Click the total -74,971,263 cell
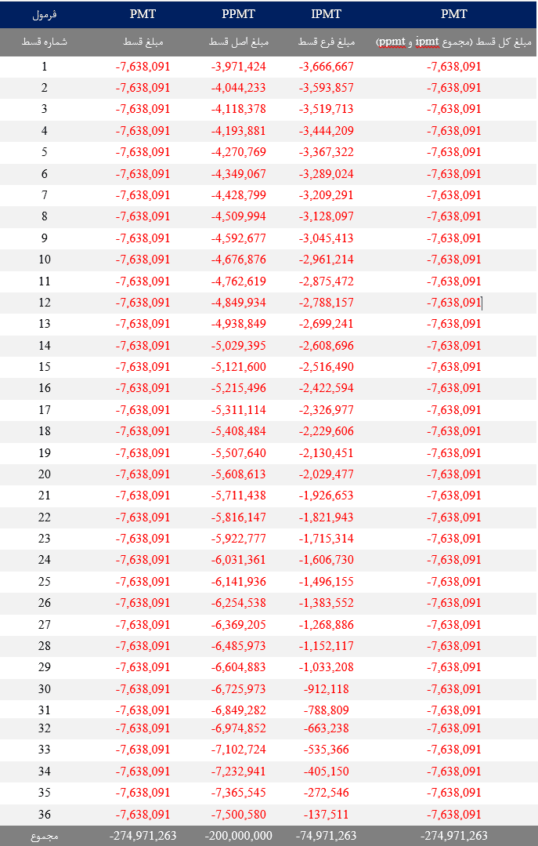This screenshot has width=538, height=846. [326, 836]
